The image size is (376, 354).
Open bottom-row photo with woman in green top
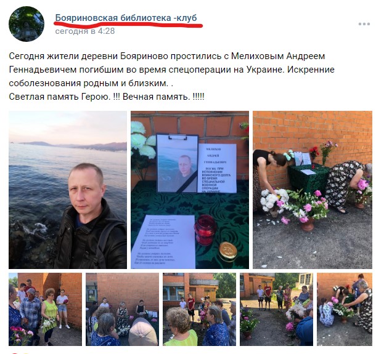pos(45,309)
